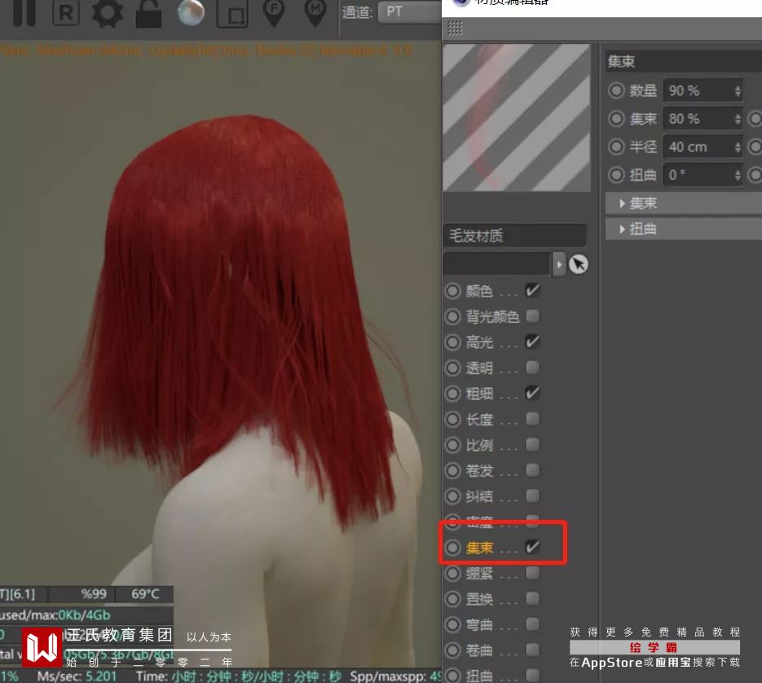Screen dimensions: 762x683
Task: Click the 透明 row animation dot
Action: point(452,368)
